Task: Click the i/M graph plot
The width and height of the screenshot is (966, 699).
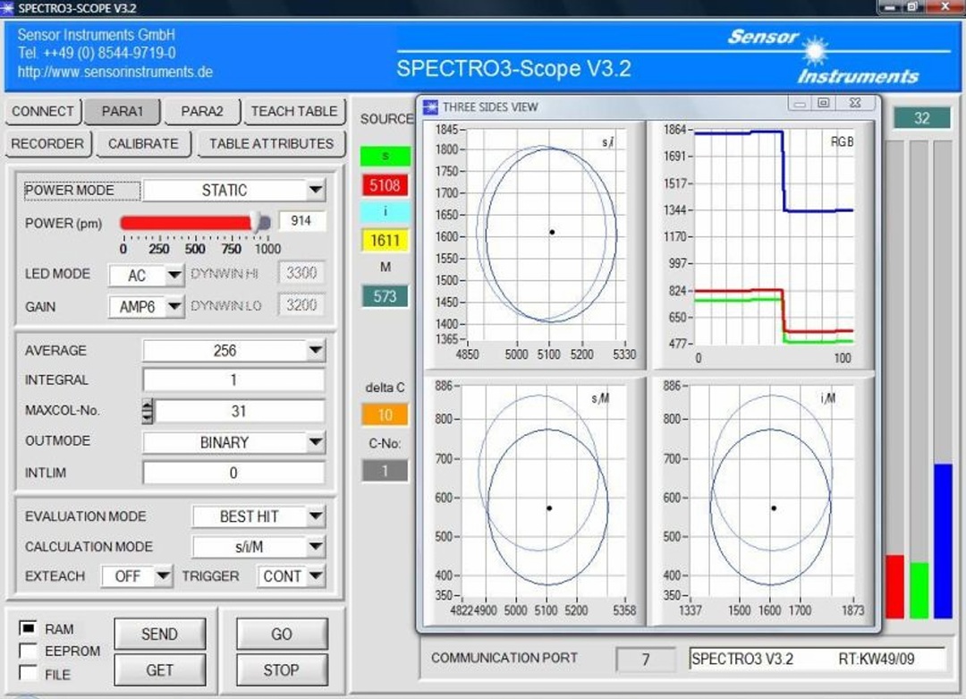Action: (773, 492)
